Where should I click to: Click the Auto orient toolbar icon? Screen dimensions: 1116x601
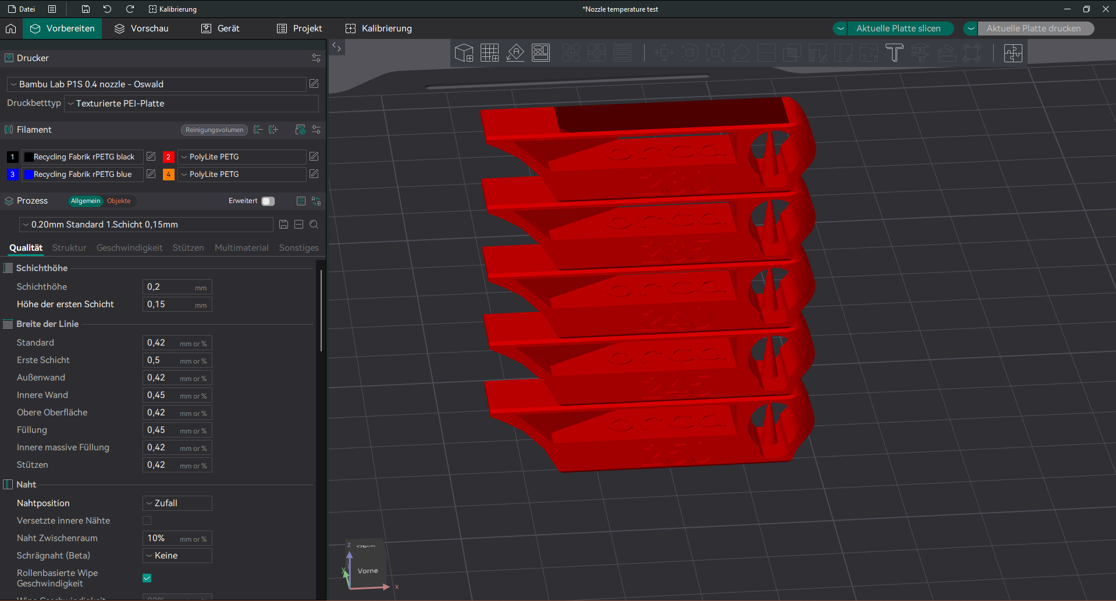[x=515, y=53]
